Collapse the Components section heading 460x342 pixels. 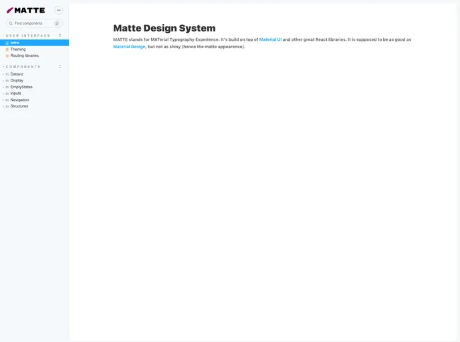[23, 67]
